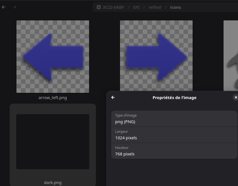Jump to the refind folder in path
Image resolution: width=238 pixels, height=186 pixels.
[x=155, y=7]
